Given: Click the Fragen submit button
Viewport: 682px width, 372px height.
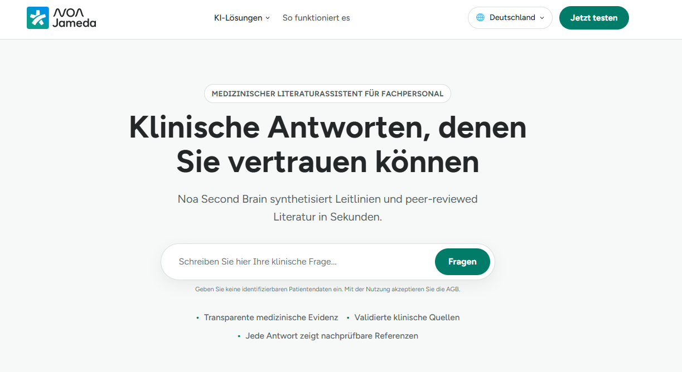Looking at the screenshot, I should pyautogui.click(x=462, y=262).
